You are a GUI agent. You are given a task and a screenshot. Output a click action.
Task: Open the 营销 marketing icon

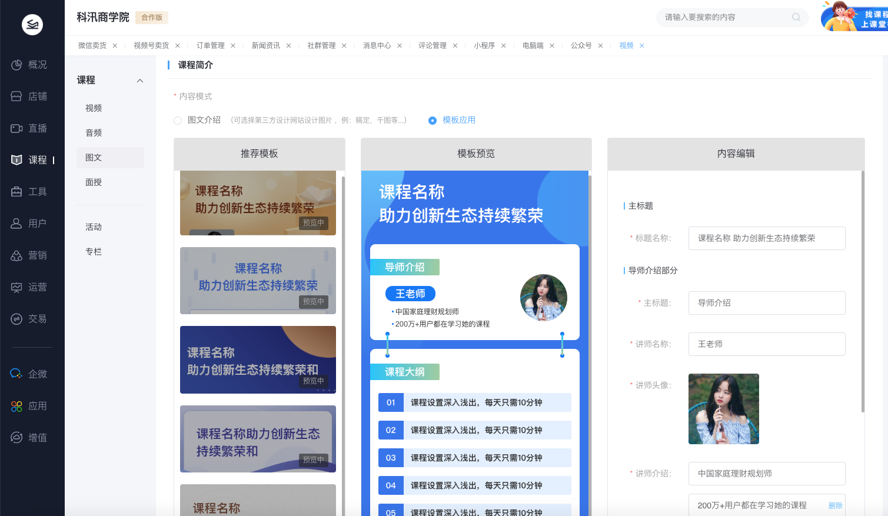pyautogui.click(x=16, y=255)
